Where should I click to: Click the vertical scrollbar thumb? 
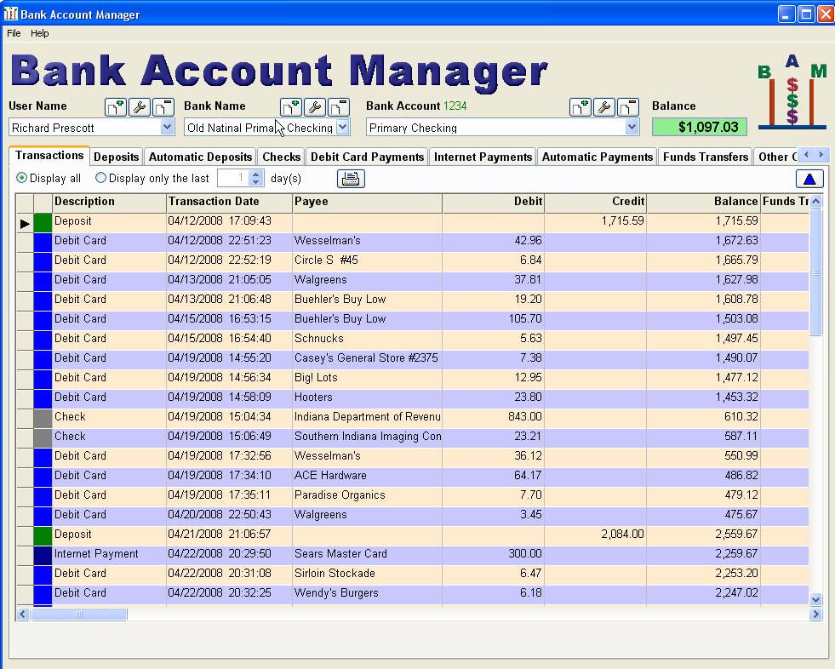click(815, 272)
